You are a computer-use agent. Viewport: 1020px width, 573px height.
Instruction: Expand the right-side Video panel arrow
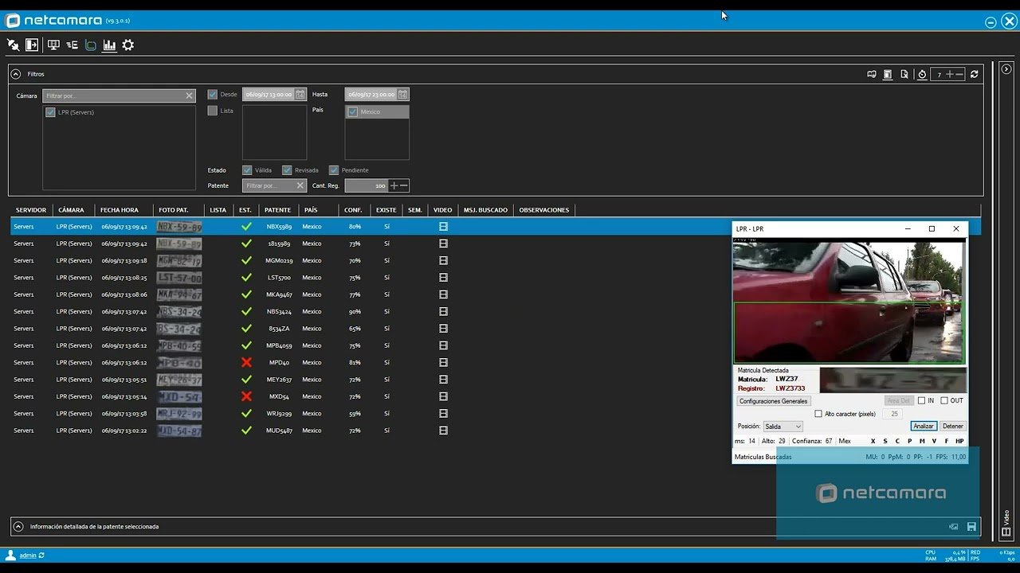click(1006, 70)
